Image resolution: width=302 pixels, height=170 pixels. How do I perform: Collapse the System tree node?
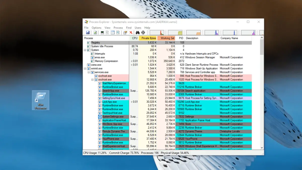[x=85, y=50]
